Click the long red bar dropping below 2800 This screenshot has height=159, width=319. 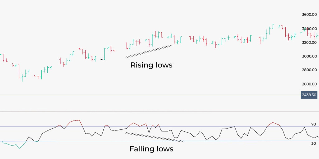pos(19,71)
